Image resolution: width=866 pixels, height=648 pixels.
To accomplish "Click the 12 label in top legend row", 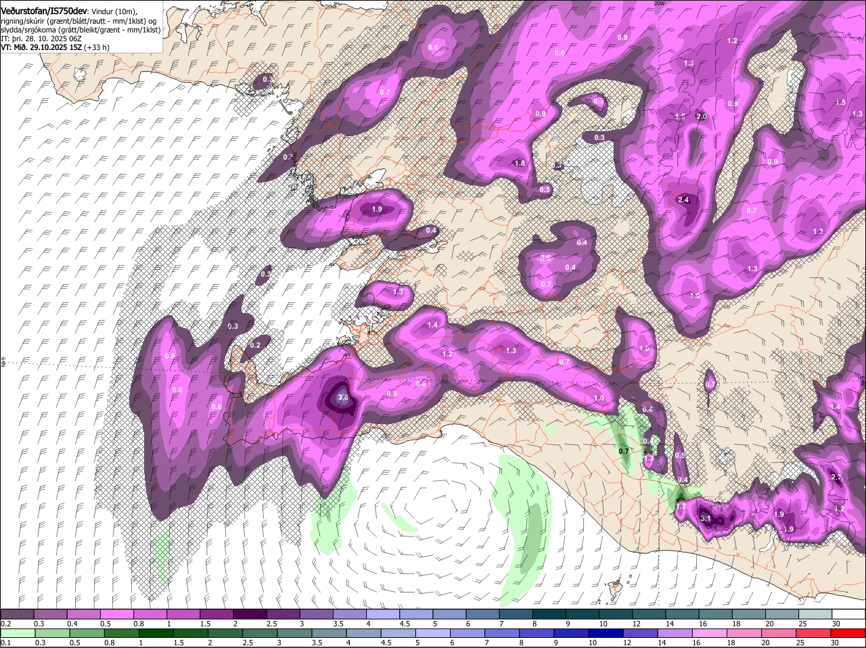I will (x=637, y=623).
